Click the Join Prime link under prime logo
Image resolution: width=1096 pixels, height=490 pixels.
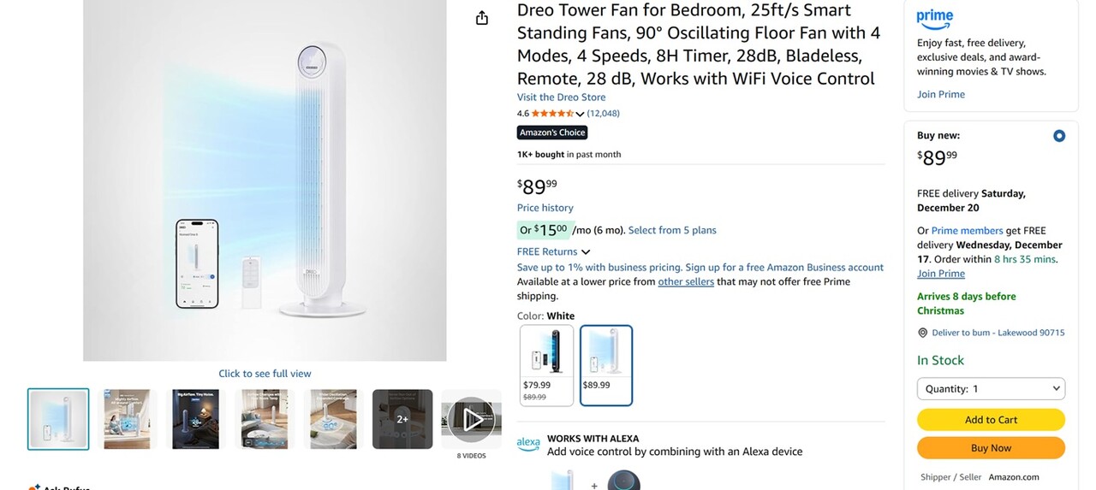940,95
